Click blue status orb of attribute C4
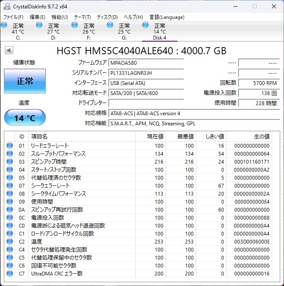This screenshot has width=284, height=286. coord(10,249)
